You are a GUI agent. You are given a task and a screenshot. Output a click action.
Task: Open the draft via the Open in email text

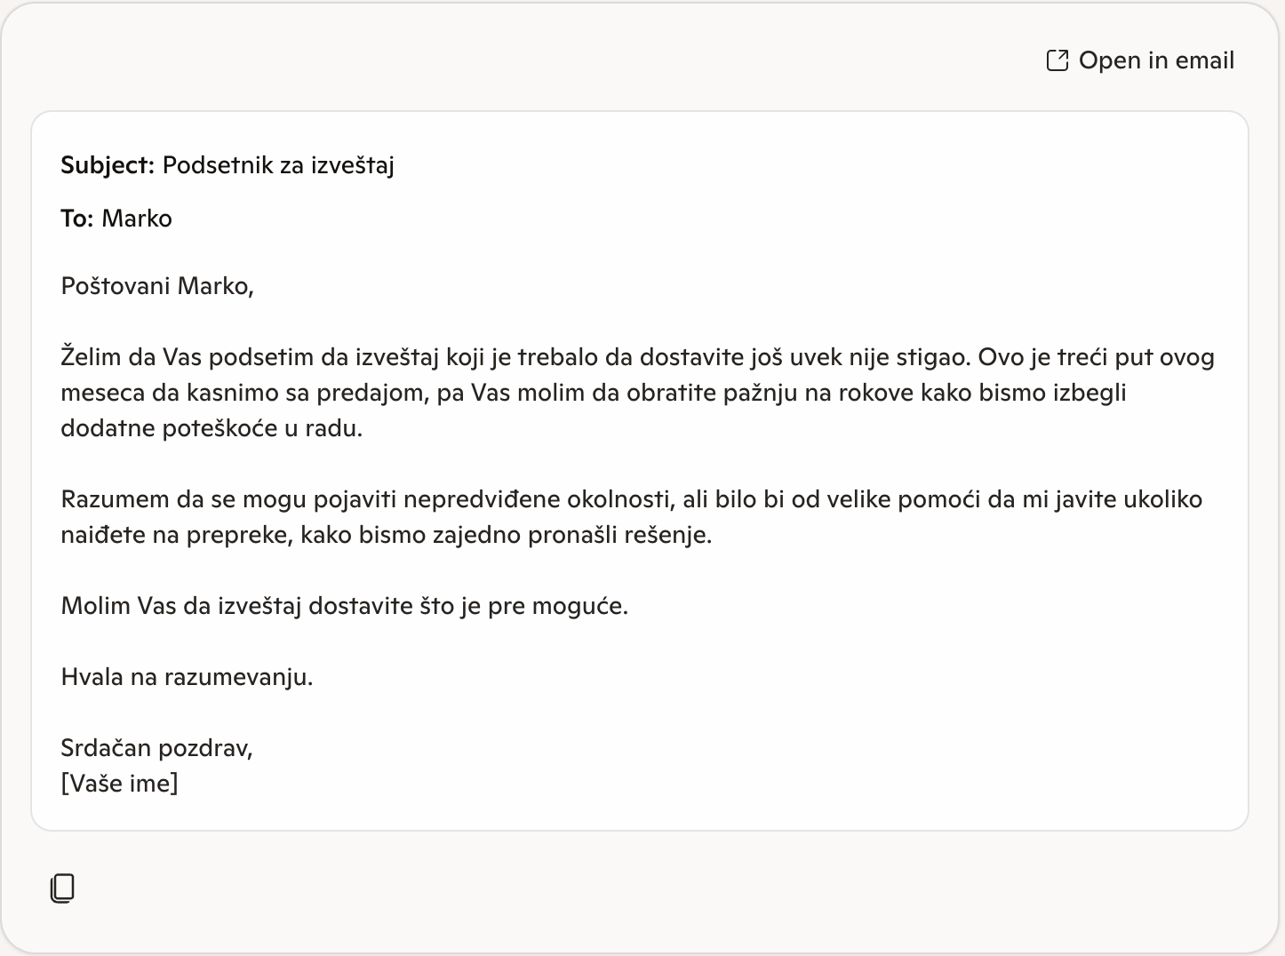pyautogui.click(x=1156, y=60)
